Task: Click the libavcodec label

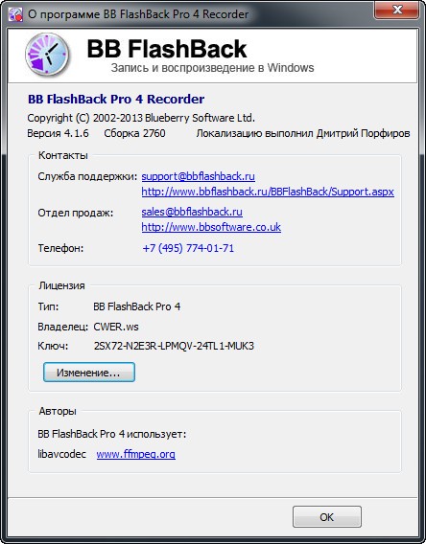Action: 61,454
